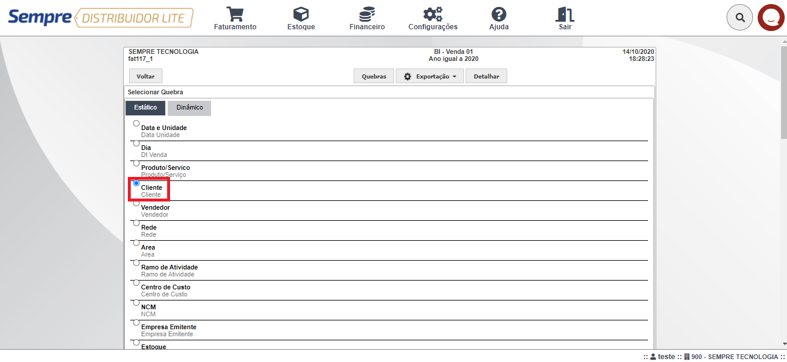
Task: Click the search magnifier icon
Action: tap(740, 18)
